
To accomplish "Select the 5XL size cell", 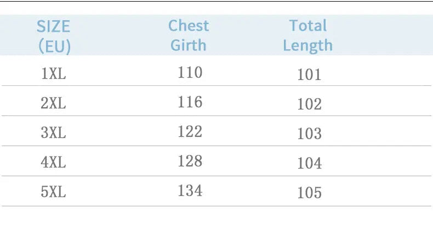I will pos(54,192).
